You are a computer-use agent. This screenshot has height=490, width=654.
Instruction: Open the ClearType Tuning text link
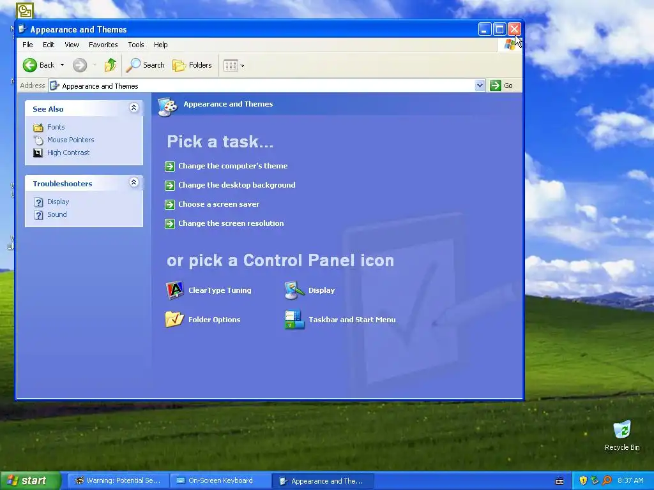coord(220,290)
